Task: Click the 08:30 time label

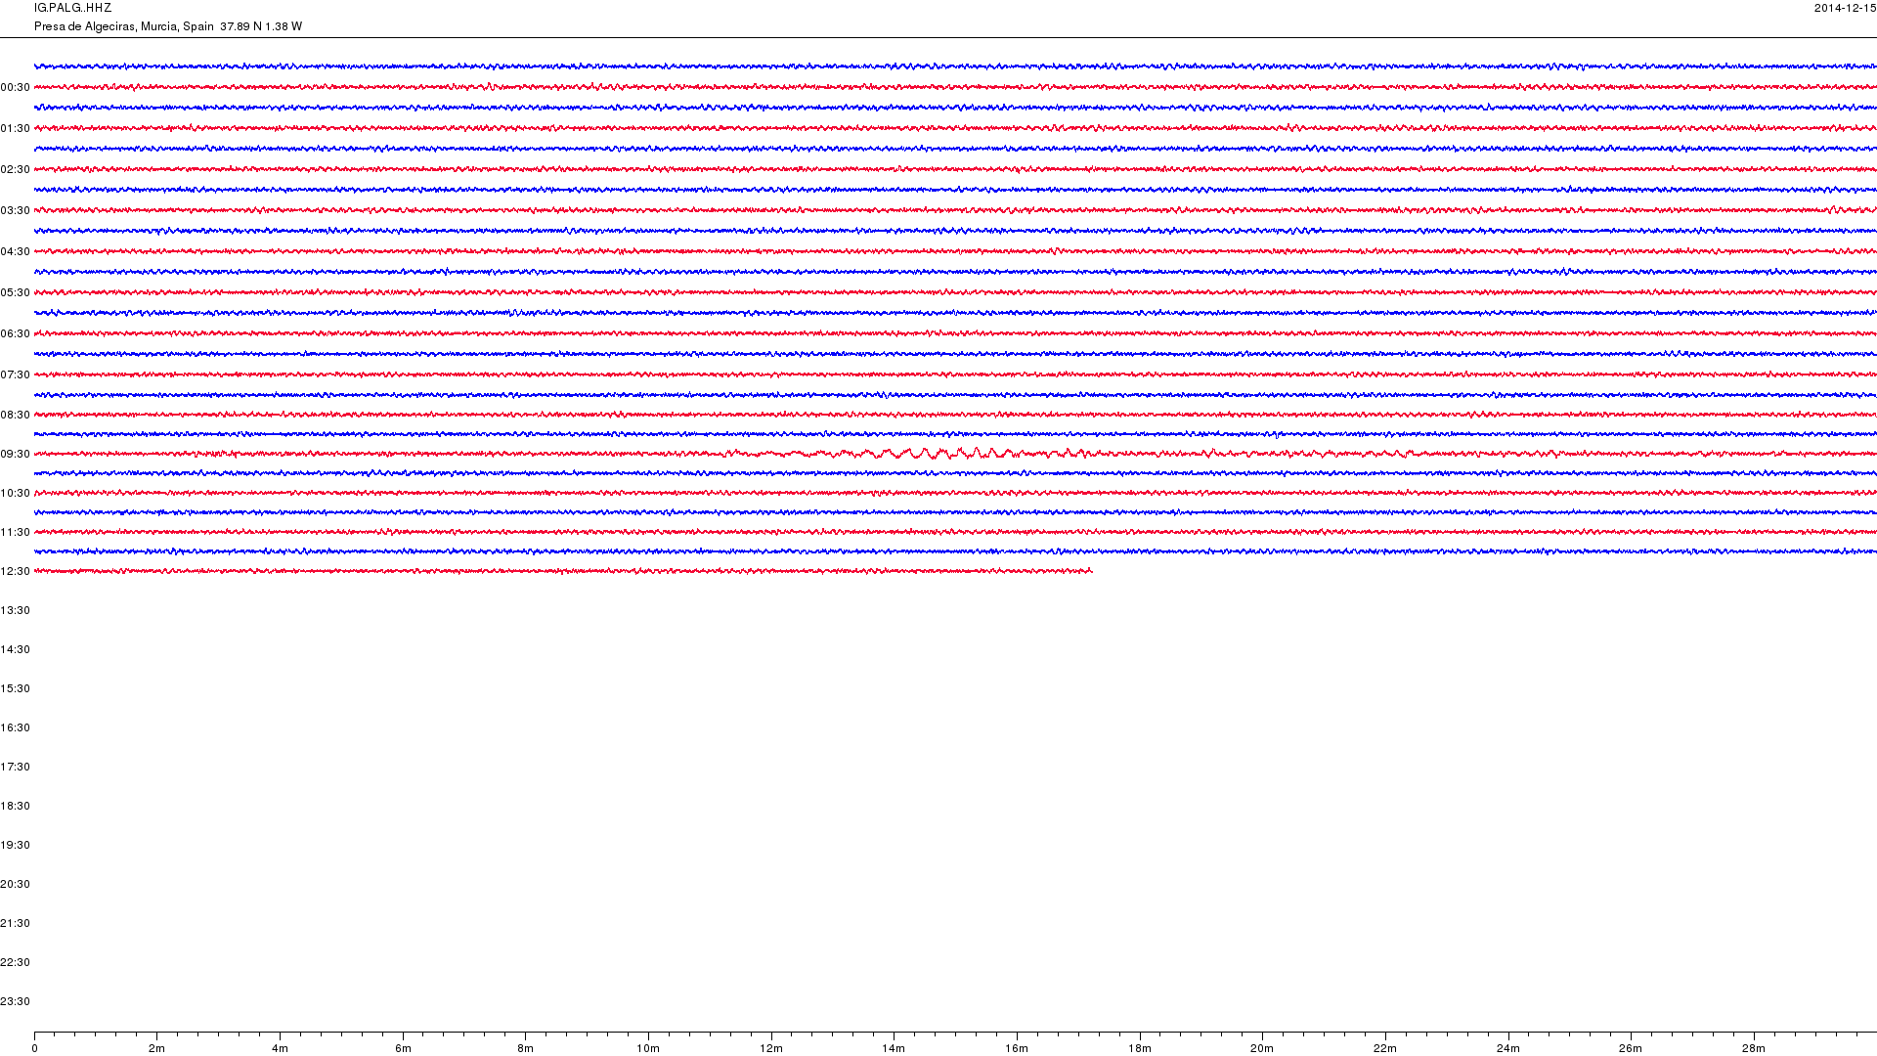Action: (x=15, y=415)
